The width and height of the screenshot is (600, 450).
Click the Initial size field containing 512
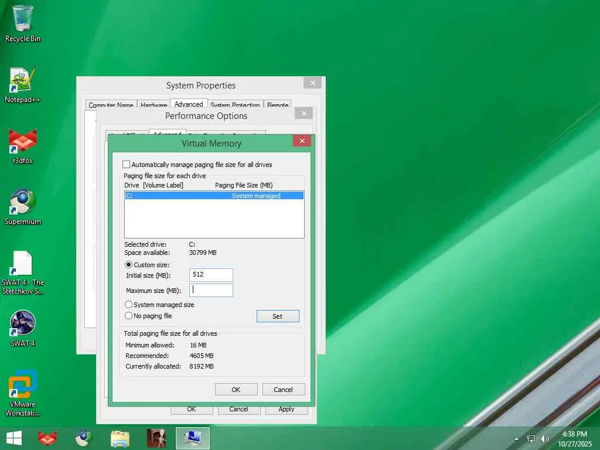(x=211, y=275)
